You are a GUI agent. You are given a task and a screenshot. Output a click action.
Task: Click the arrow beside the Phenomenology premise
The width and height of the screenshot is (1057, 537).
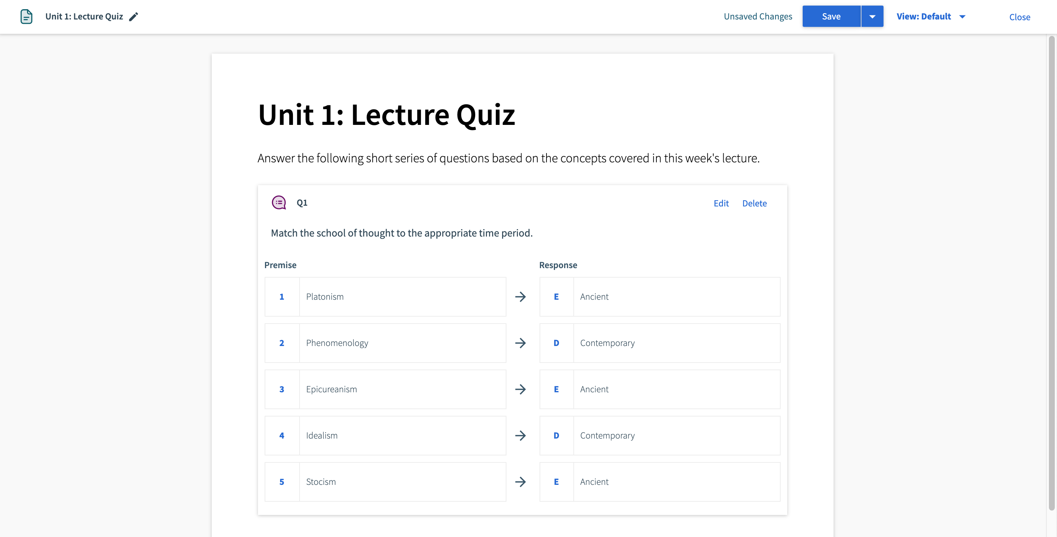tap(521, 343)
